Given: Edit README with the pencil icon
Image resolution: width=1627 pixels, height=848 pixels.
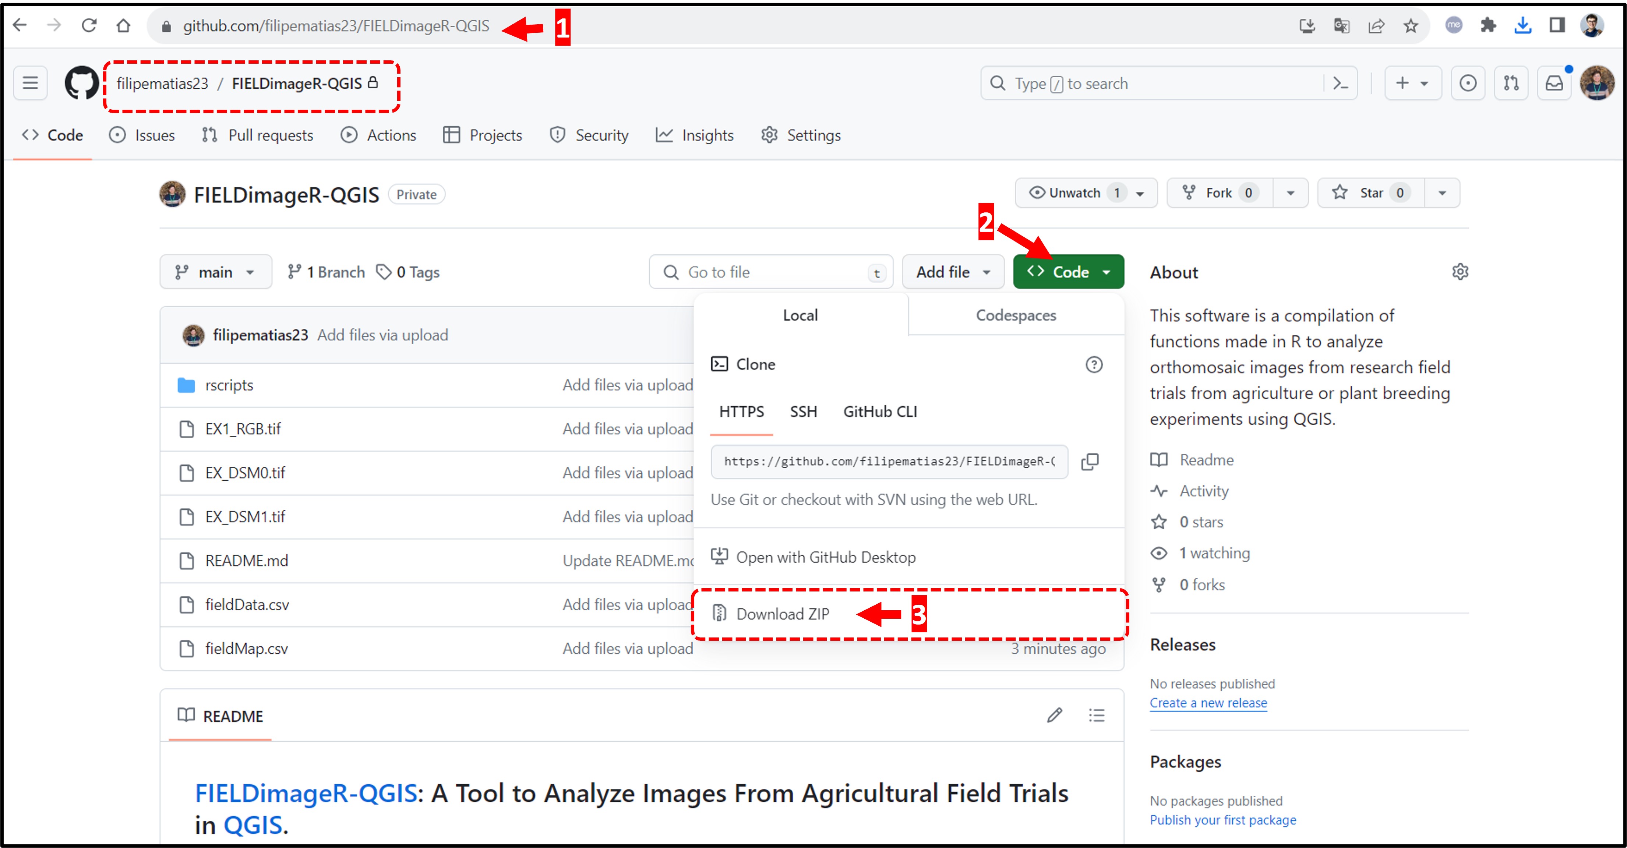Looking at the screenshot, I should click(x=1054, y=715).
